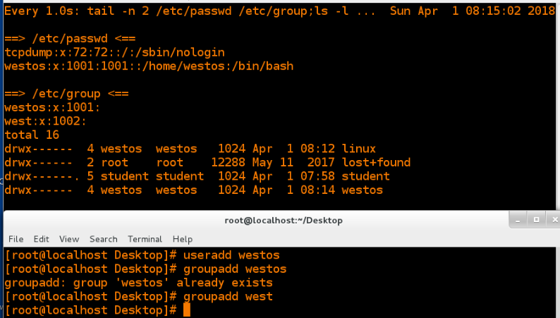Minimize the root@localhost terminal window
Image resolution: width=560 pixels, height=318 pixels.
518,220
